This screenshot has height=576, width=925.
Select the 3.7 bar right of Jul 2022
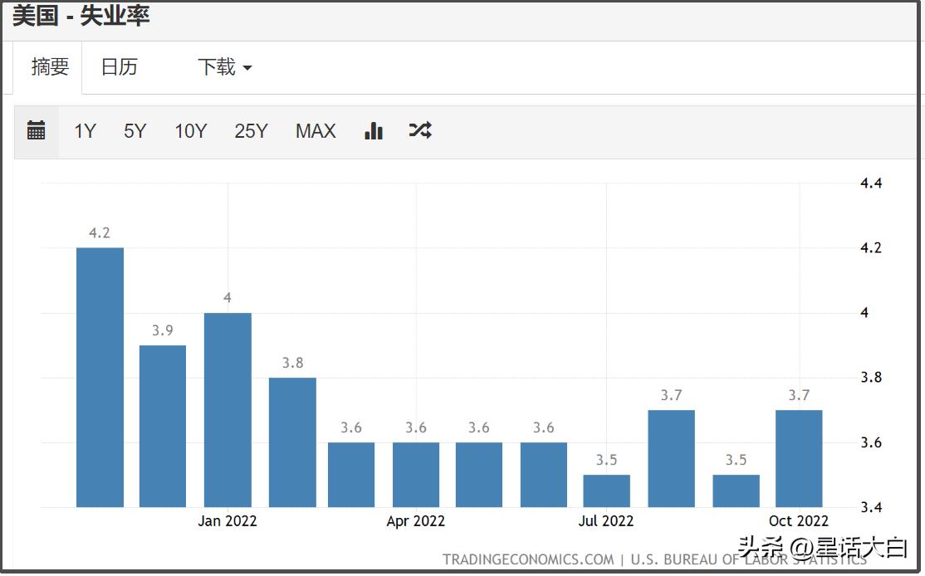click(671, 458)
